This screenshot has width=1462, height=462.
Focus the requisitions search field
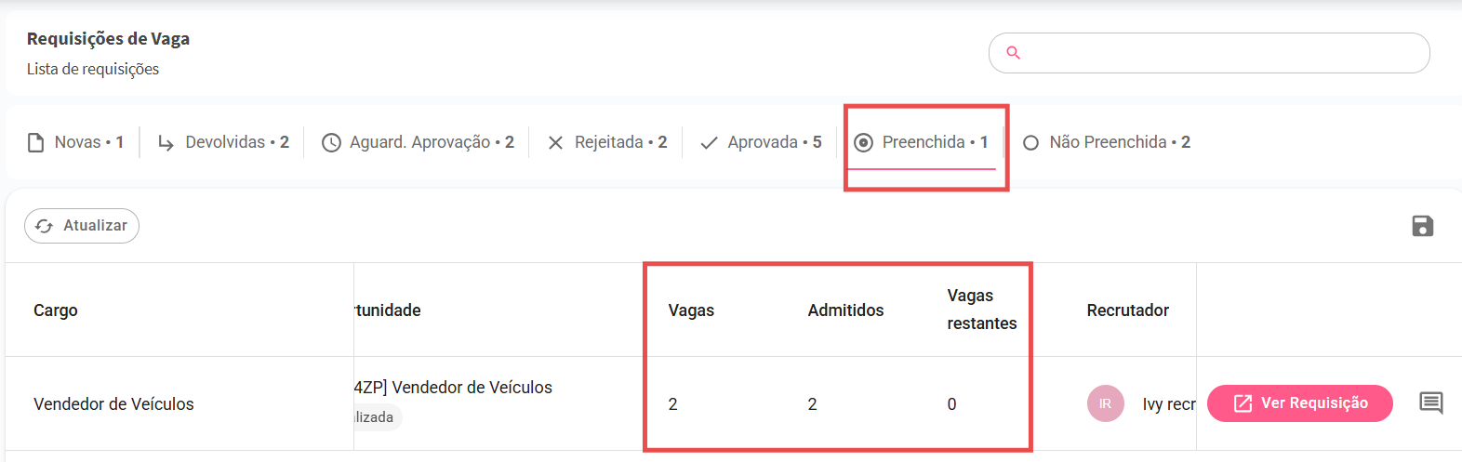pyautogui.click(x=1218, y=53)
